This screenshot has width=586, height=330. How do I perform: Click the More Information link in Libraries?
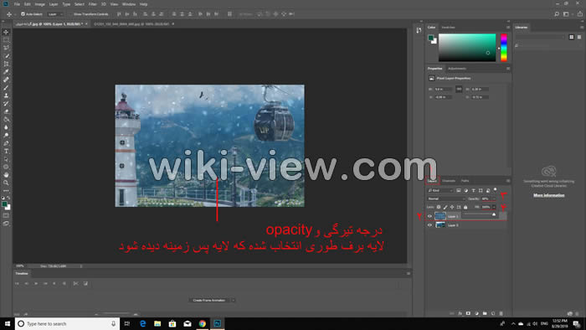[548, 195]
